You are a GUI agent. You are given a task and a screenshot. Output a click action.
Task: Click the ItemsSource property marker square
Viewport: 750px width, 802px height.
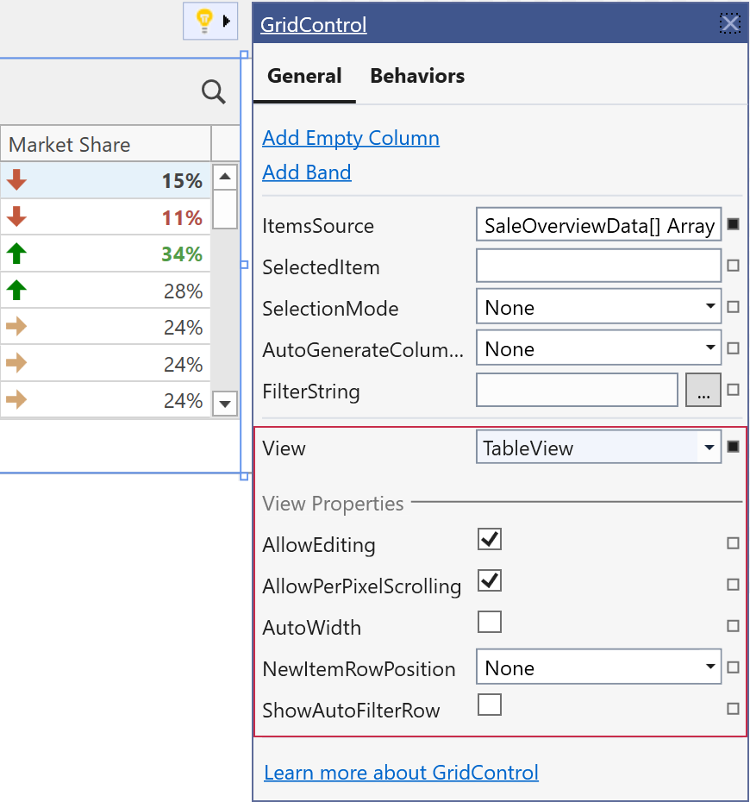pyautogui.click(x=733, y=225)
